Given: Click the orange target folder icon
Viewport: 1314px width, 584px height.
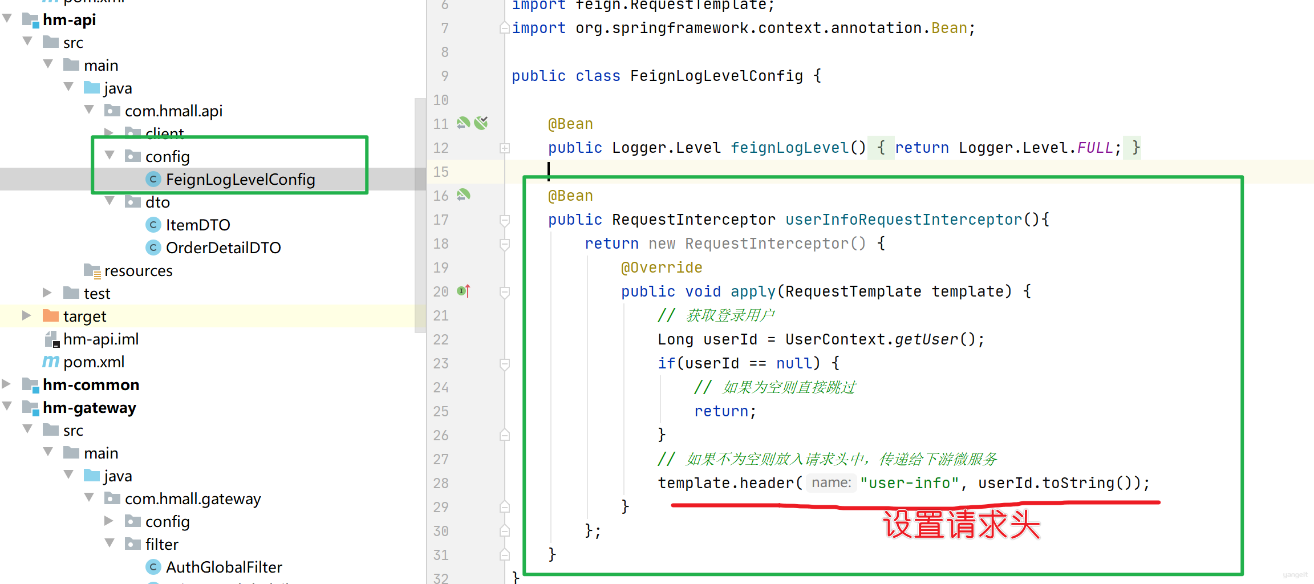Looking at the screenshot, I should point(51,315).
